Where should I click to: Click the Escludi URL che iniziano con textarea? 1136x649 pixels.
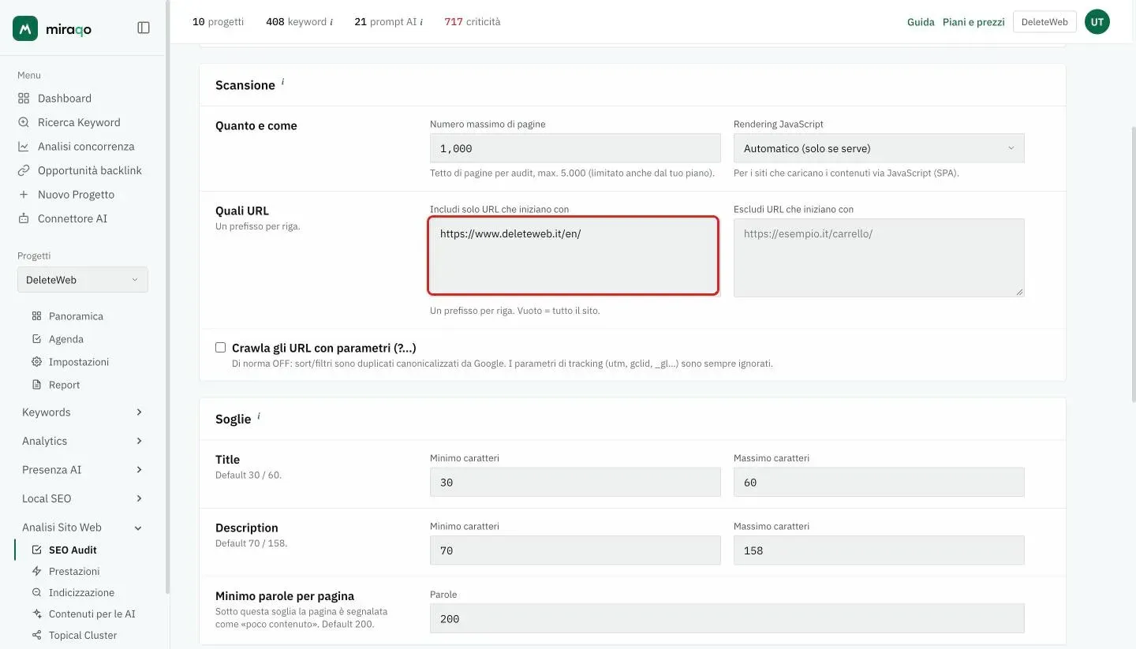coord(879,258)
